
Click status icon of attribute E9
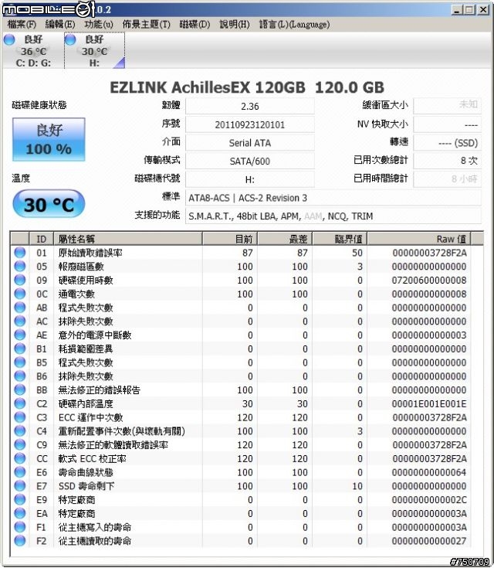[x=20, y=500]
